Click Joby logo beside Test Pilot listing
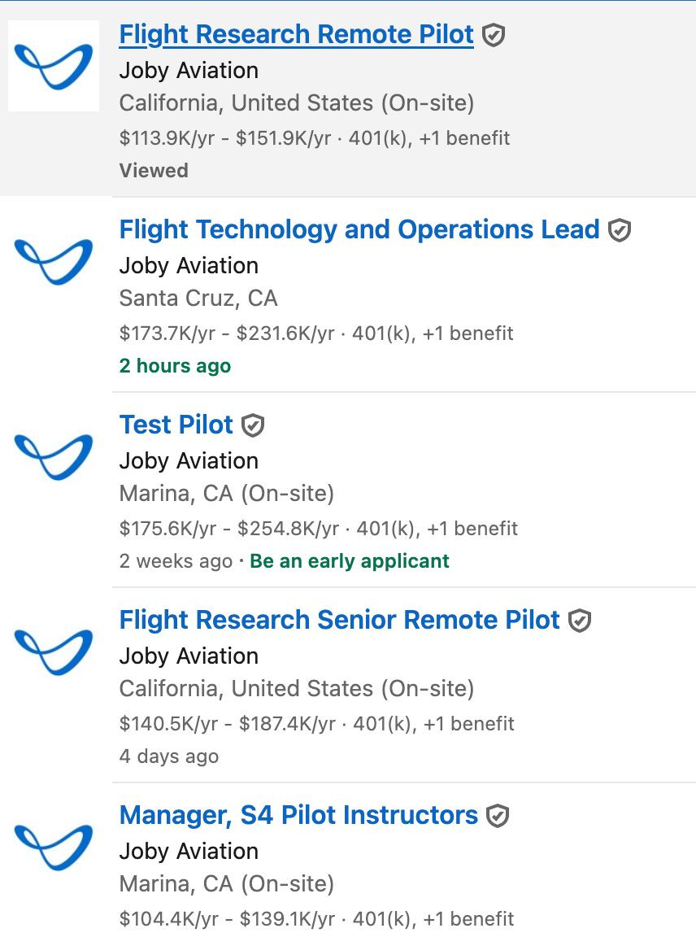The height and width of the screenshot is (937, 696). click(x=54, y=456)
